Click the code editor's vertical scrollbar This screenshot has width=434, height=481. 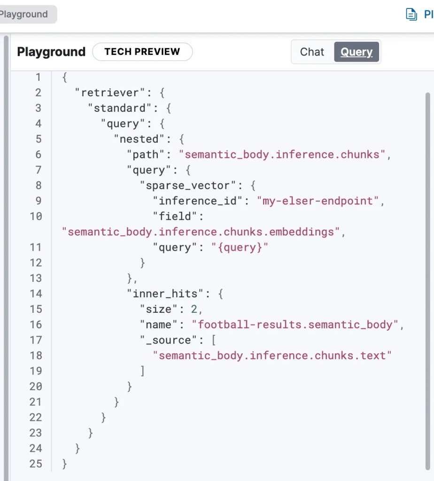click(427, 235)
